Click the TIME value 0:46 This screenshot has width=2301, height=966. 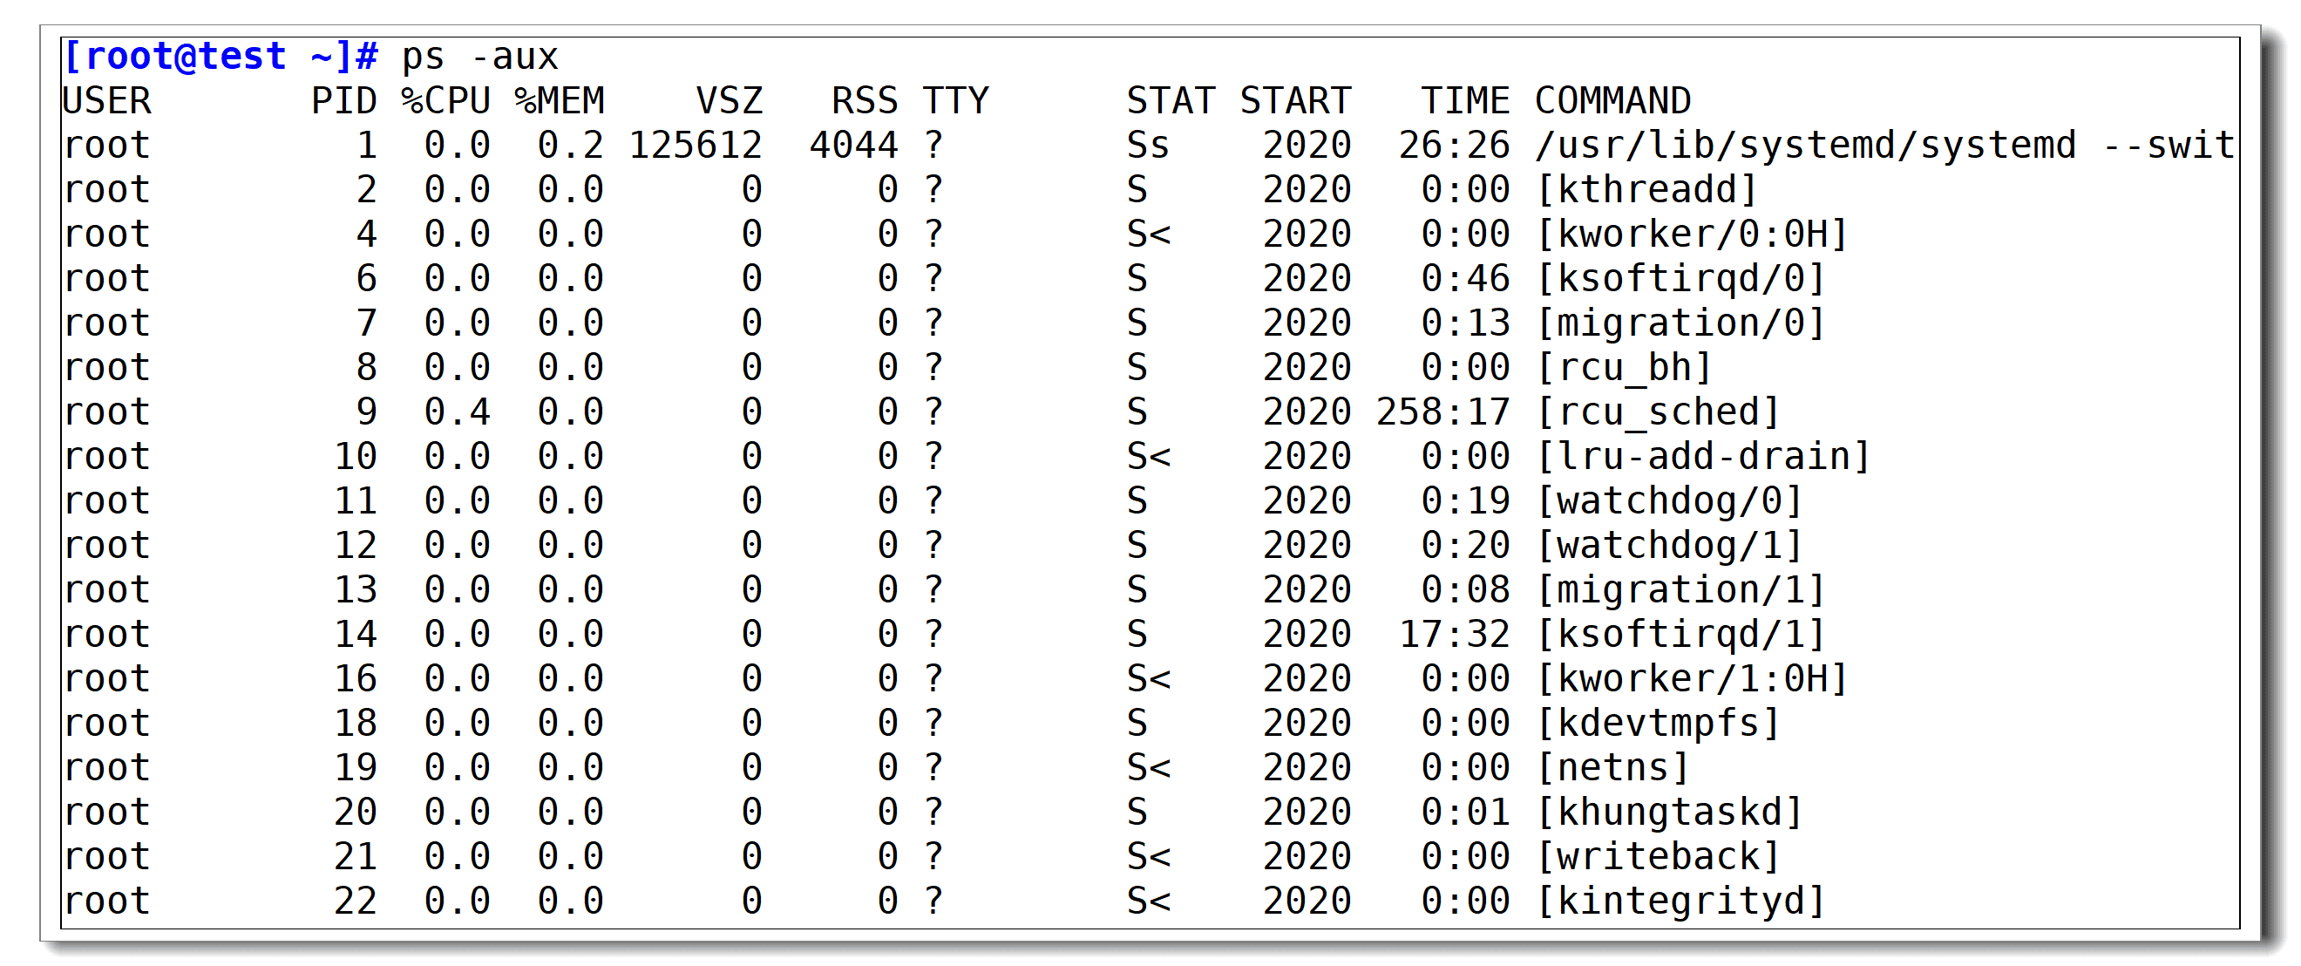pyautogui.click(x=1465, y=279)
